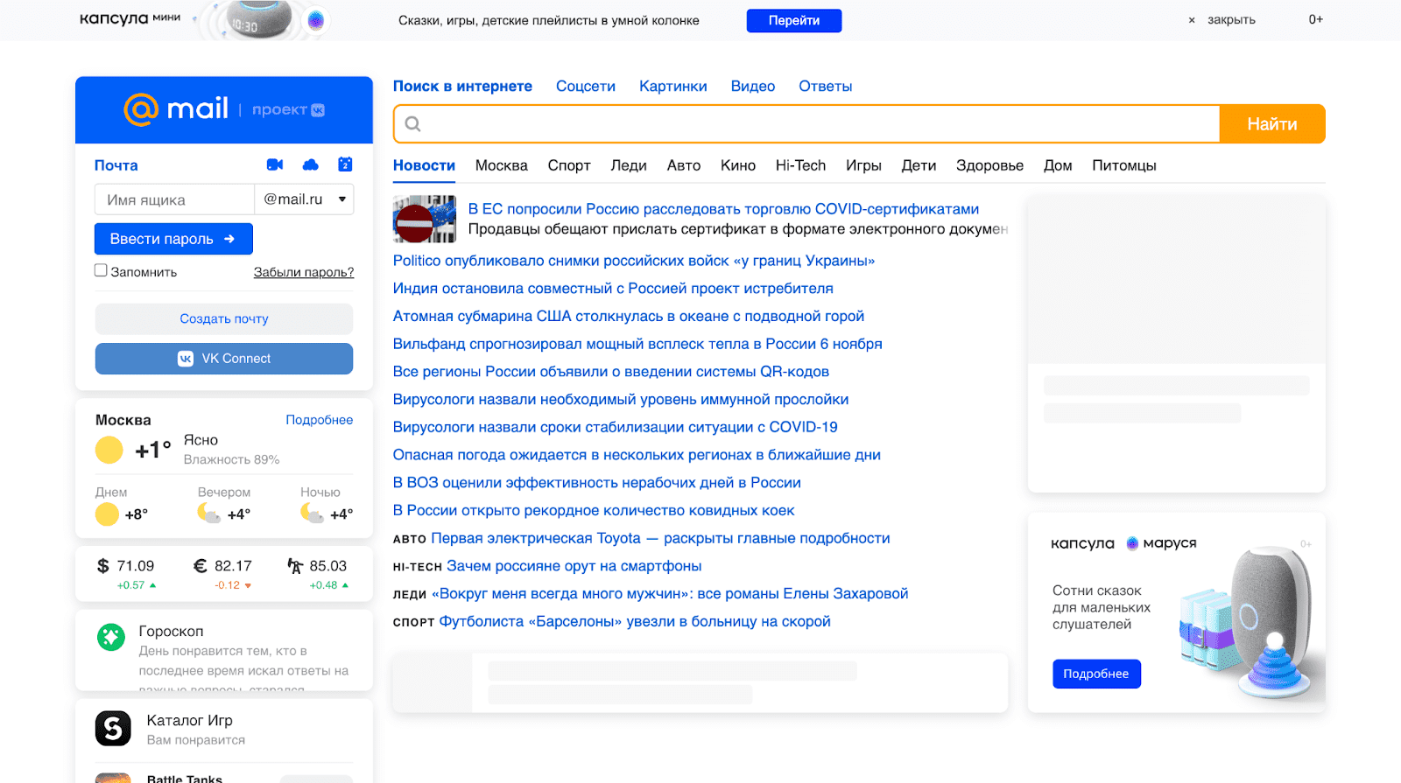
Task: Open the Каталог Игр icon
Action: coord(113,729)
